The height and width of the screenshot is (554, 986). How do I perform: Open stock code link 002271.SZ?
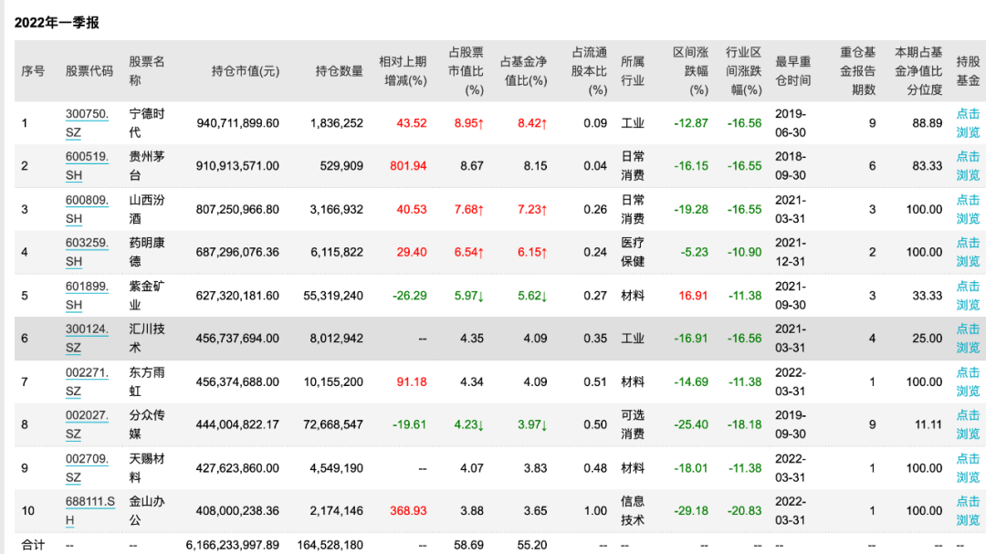tap(87, 382)
